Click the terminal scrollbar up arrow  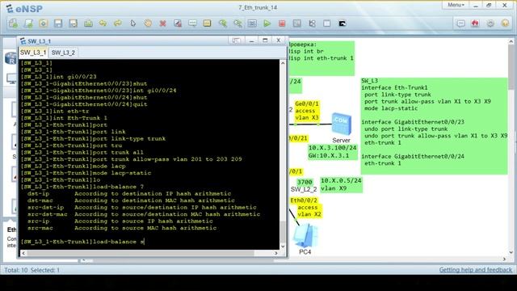click(x=283, y=63)
